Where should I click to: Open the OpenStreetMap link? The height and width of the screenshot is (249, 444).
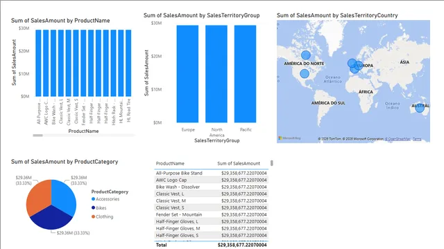pos(398,139)
